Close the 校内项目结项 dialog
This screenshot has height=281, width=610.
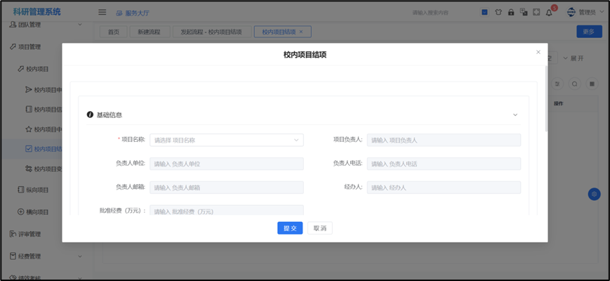pyautogui.click(x=538, y=52)
